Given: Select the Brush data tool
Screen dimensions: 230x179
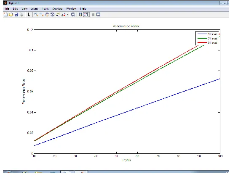Looking at the screenshot, I should (x=63, y=14).
